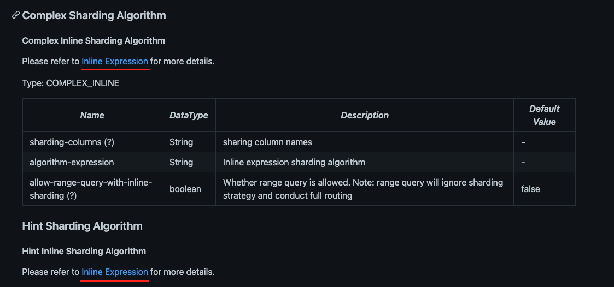Select the sharding-columns (?) cell
This screenshot has width=614, height=287.
coord(92,142)
